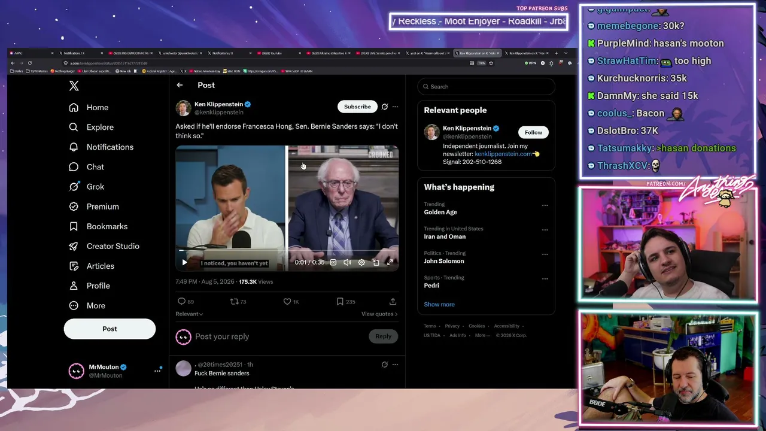Subscribe to Ken Klippenstein
The height and width of the screenshot is (431, 766).
coord(357,107)
